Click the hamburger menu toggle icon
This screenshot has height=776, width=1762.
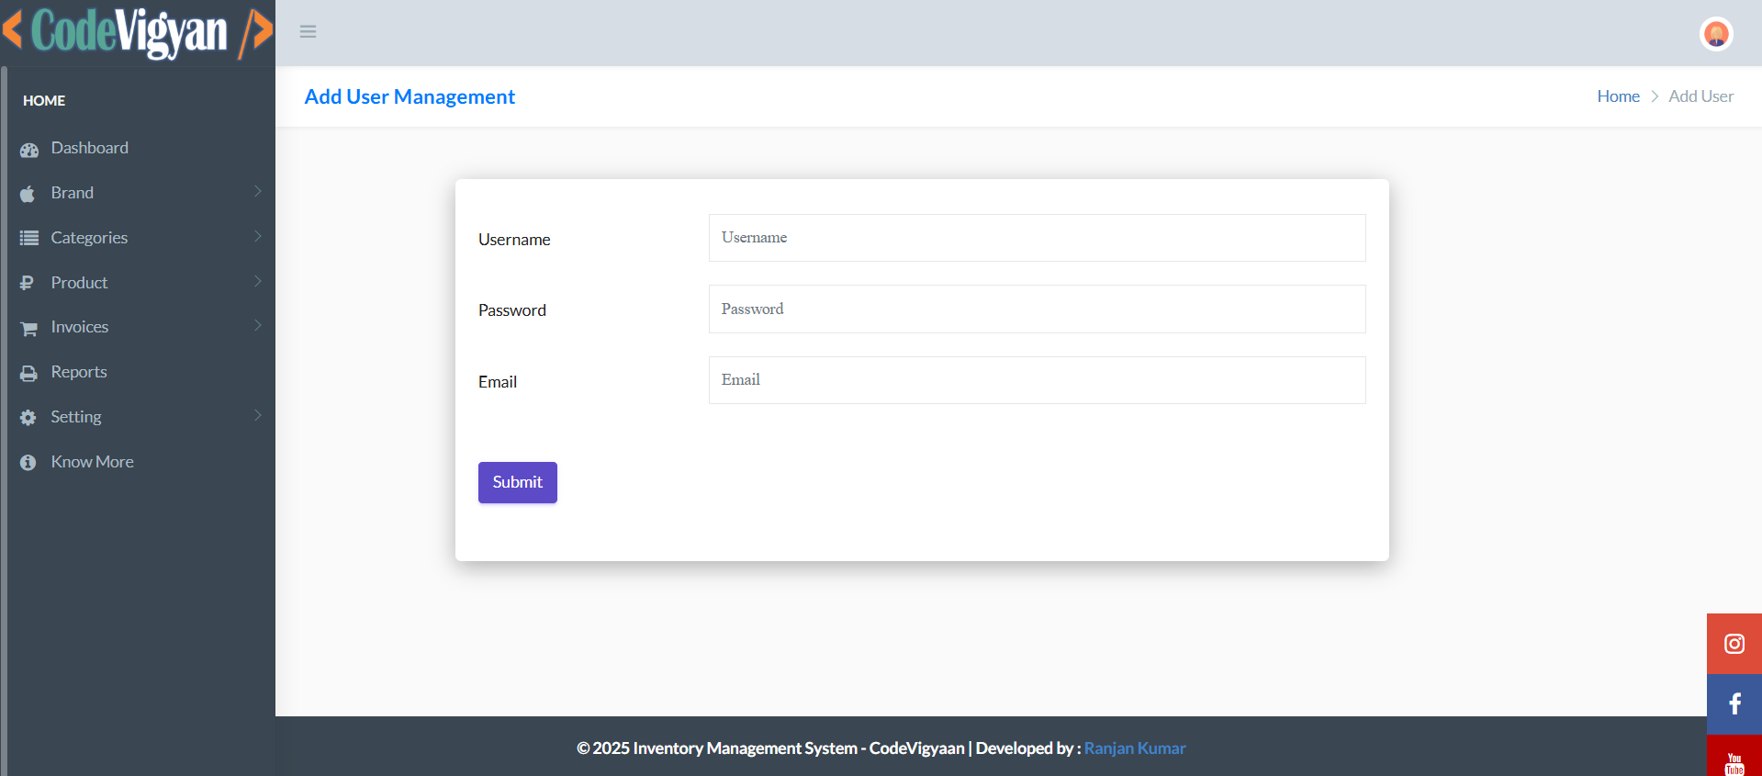click(x=308, y=32)
